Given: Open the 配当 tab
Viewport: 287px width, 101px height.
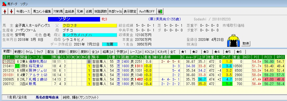Looking at the screenshot, I should (x=51, y=52).
